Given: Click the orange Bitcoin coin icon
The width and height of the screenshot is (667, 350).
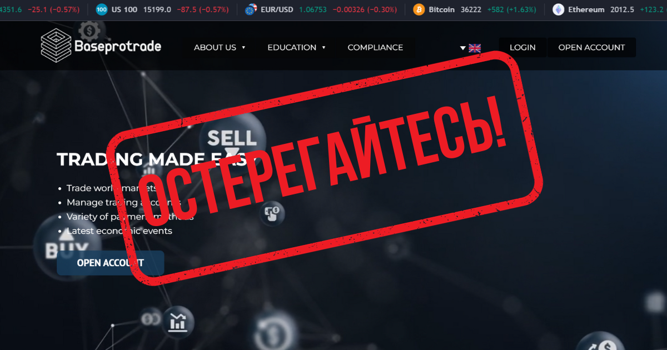Looking at the screenshot, I should click(x=419, y=9).
